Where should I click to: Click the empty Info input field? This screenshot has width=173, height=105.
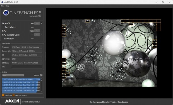pos(27,67)
